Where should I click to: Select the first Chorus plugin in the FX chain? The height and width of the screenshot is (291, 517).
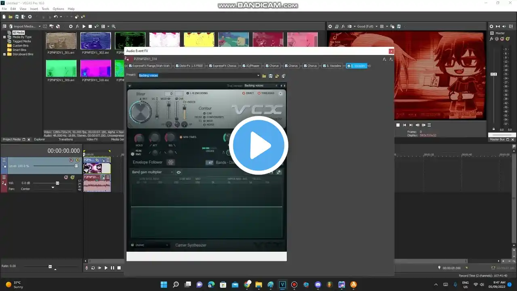[272, 66]
